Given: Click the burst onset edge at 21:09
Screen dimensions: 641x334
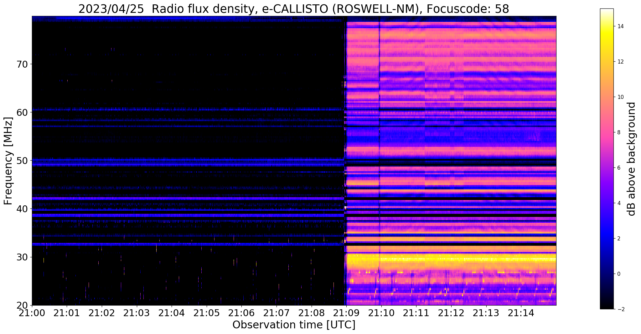Looking at the screenshot, I should (345, 161).
